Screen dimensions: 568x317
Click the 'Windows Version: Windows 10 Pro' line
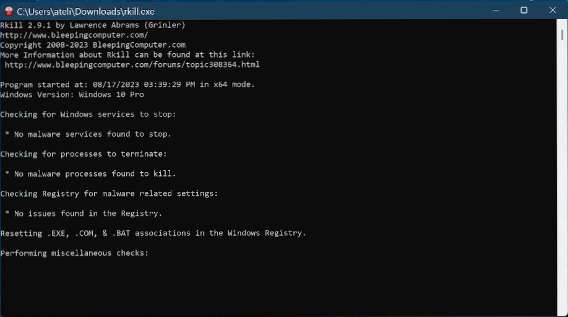point(72,95)
